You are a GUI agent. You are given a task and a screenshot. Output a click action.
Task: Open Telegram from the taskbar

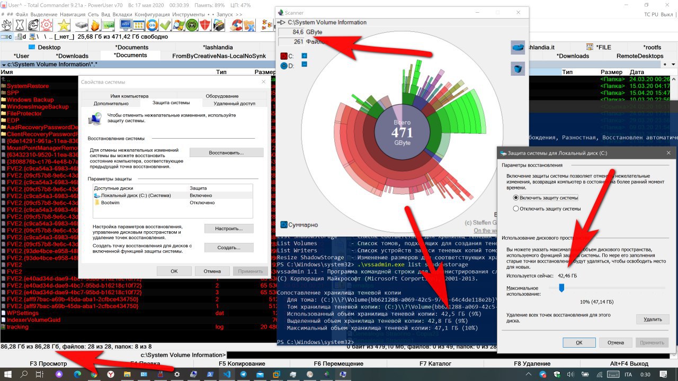click(244, 374)
